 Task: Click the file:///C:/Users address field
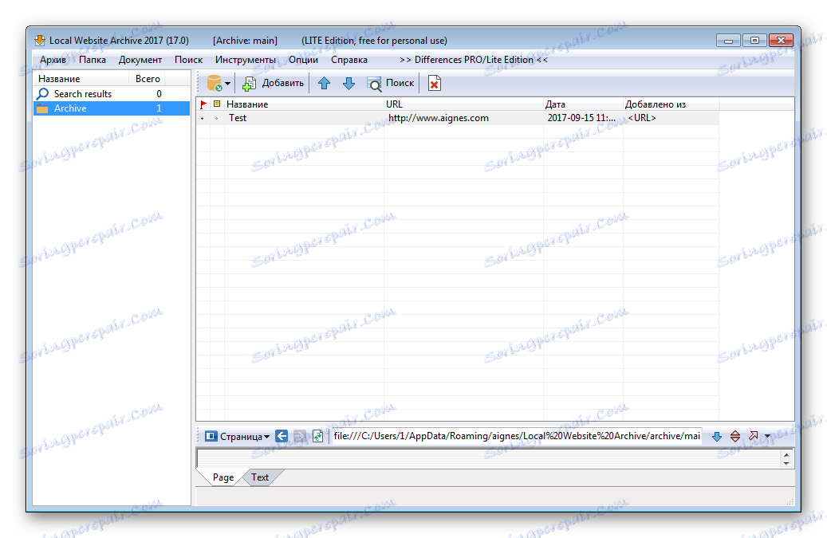pyautogui.click(x=517, y=436)
